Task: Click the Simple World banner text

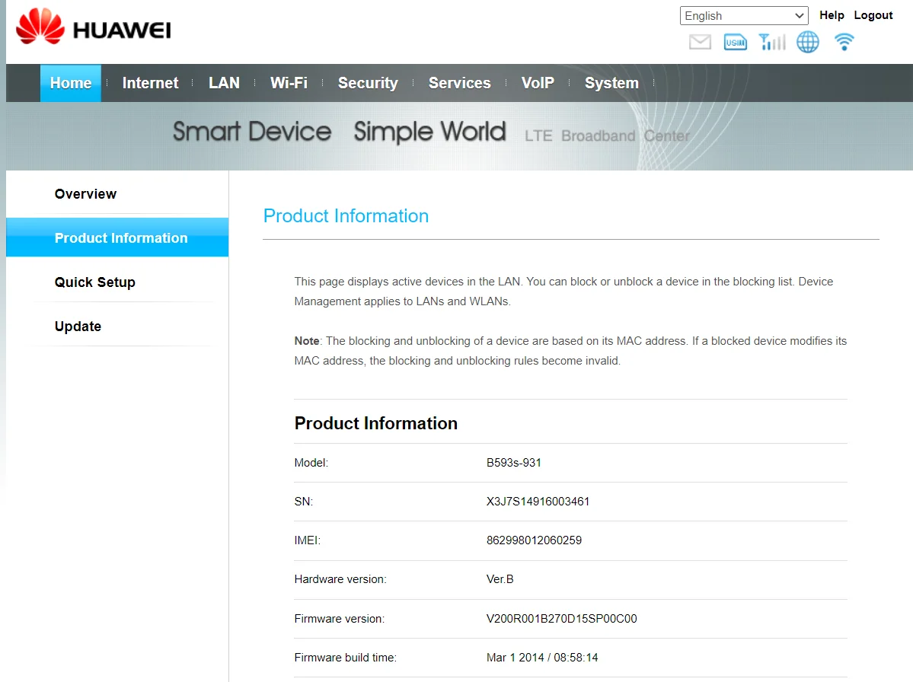Action: 429,132
